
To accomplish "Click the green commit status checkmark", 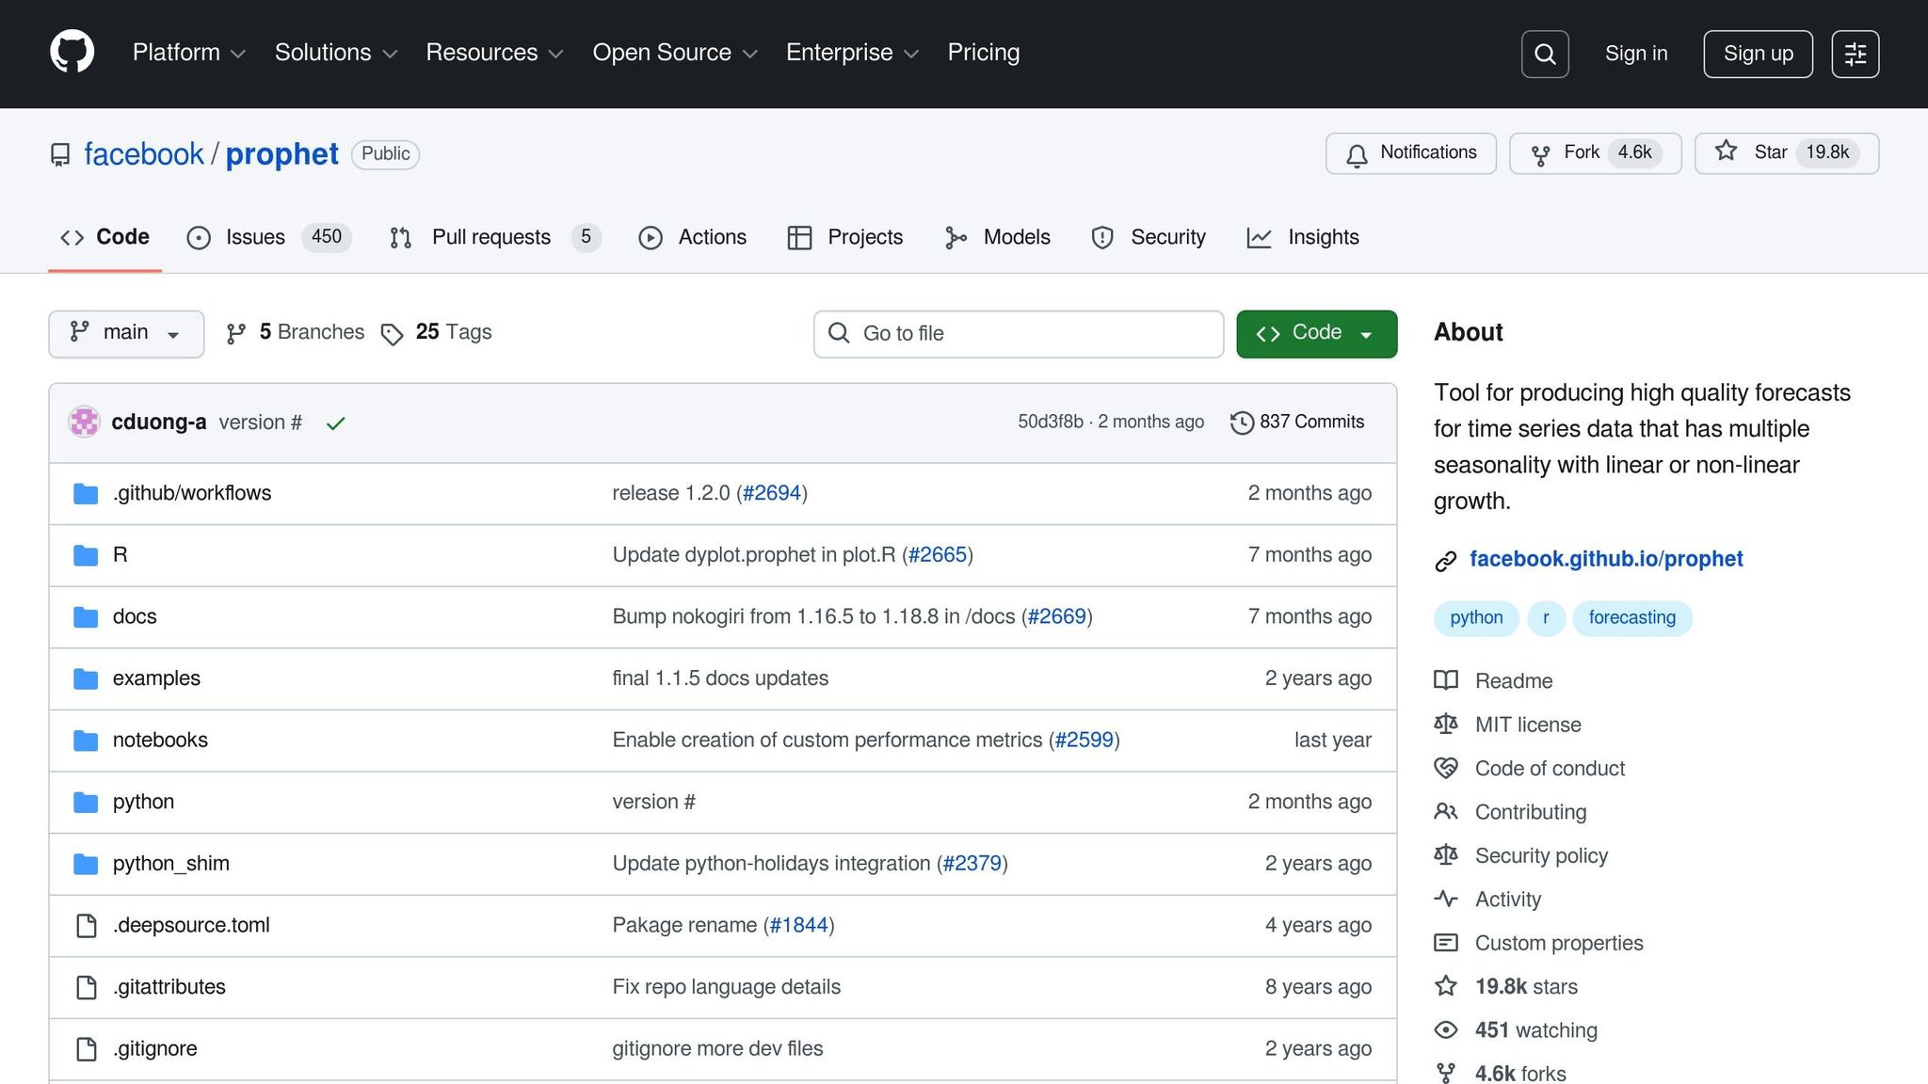I will [x=335, y=423].
